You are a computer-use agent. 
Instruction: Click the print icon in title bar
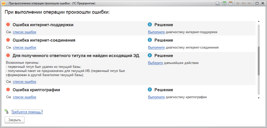(x=218, y=3)
